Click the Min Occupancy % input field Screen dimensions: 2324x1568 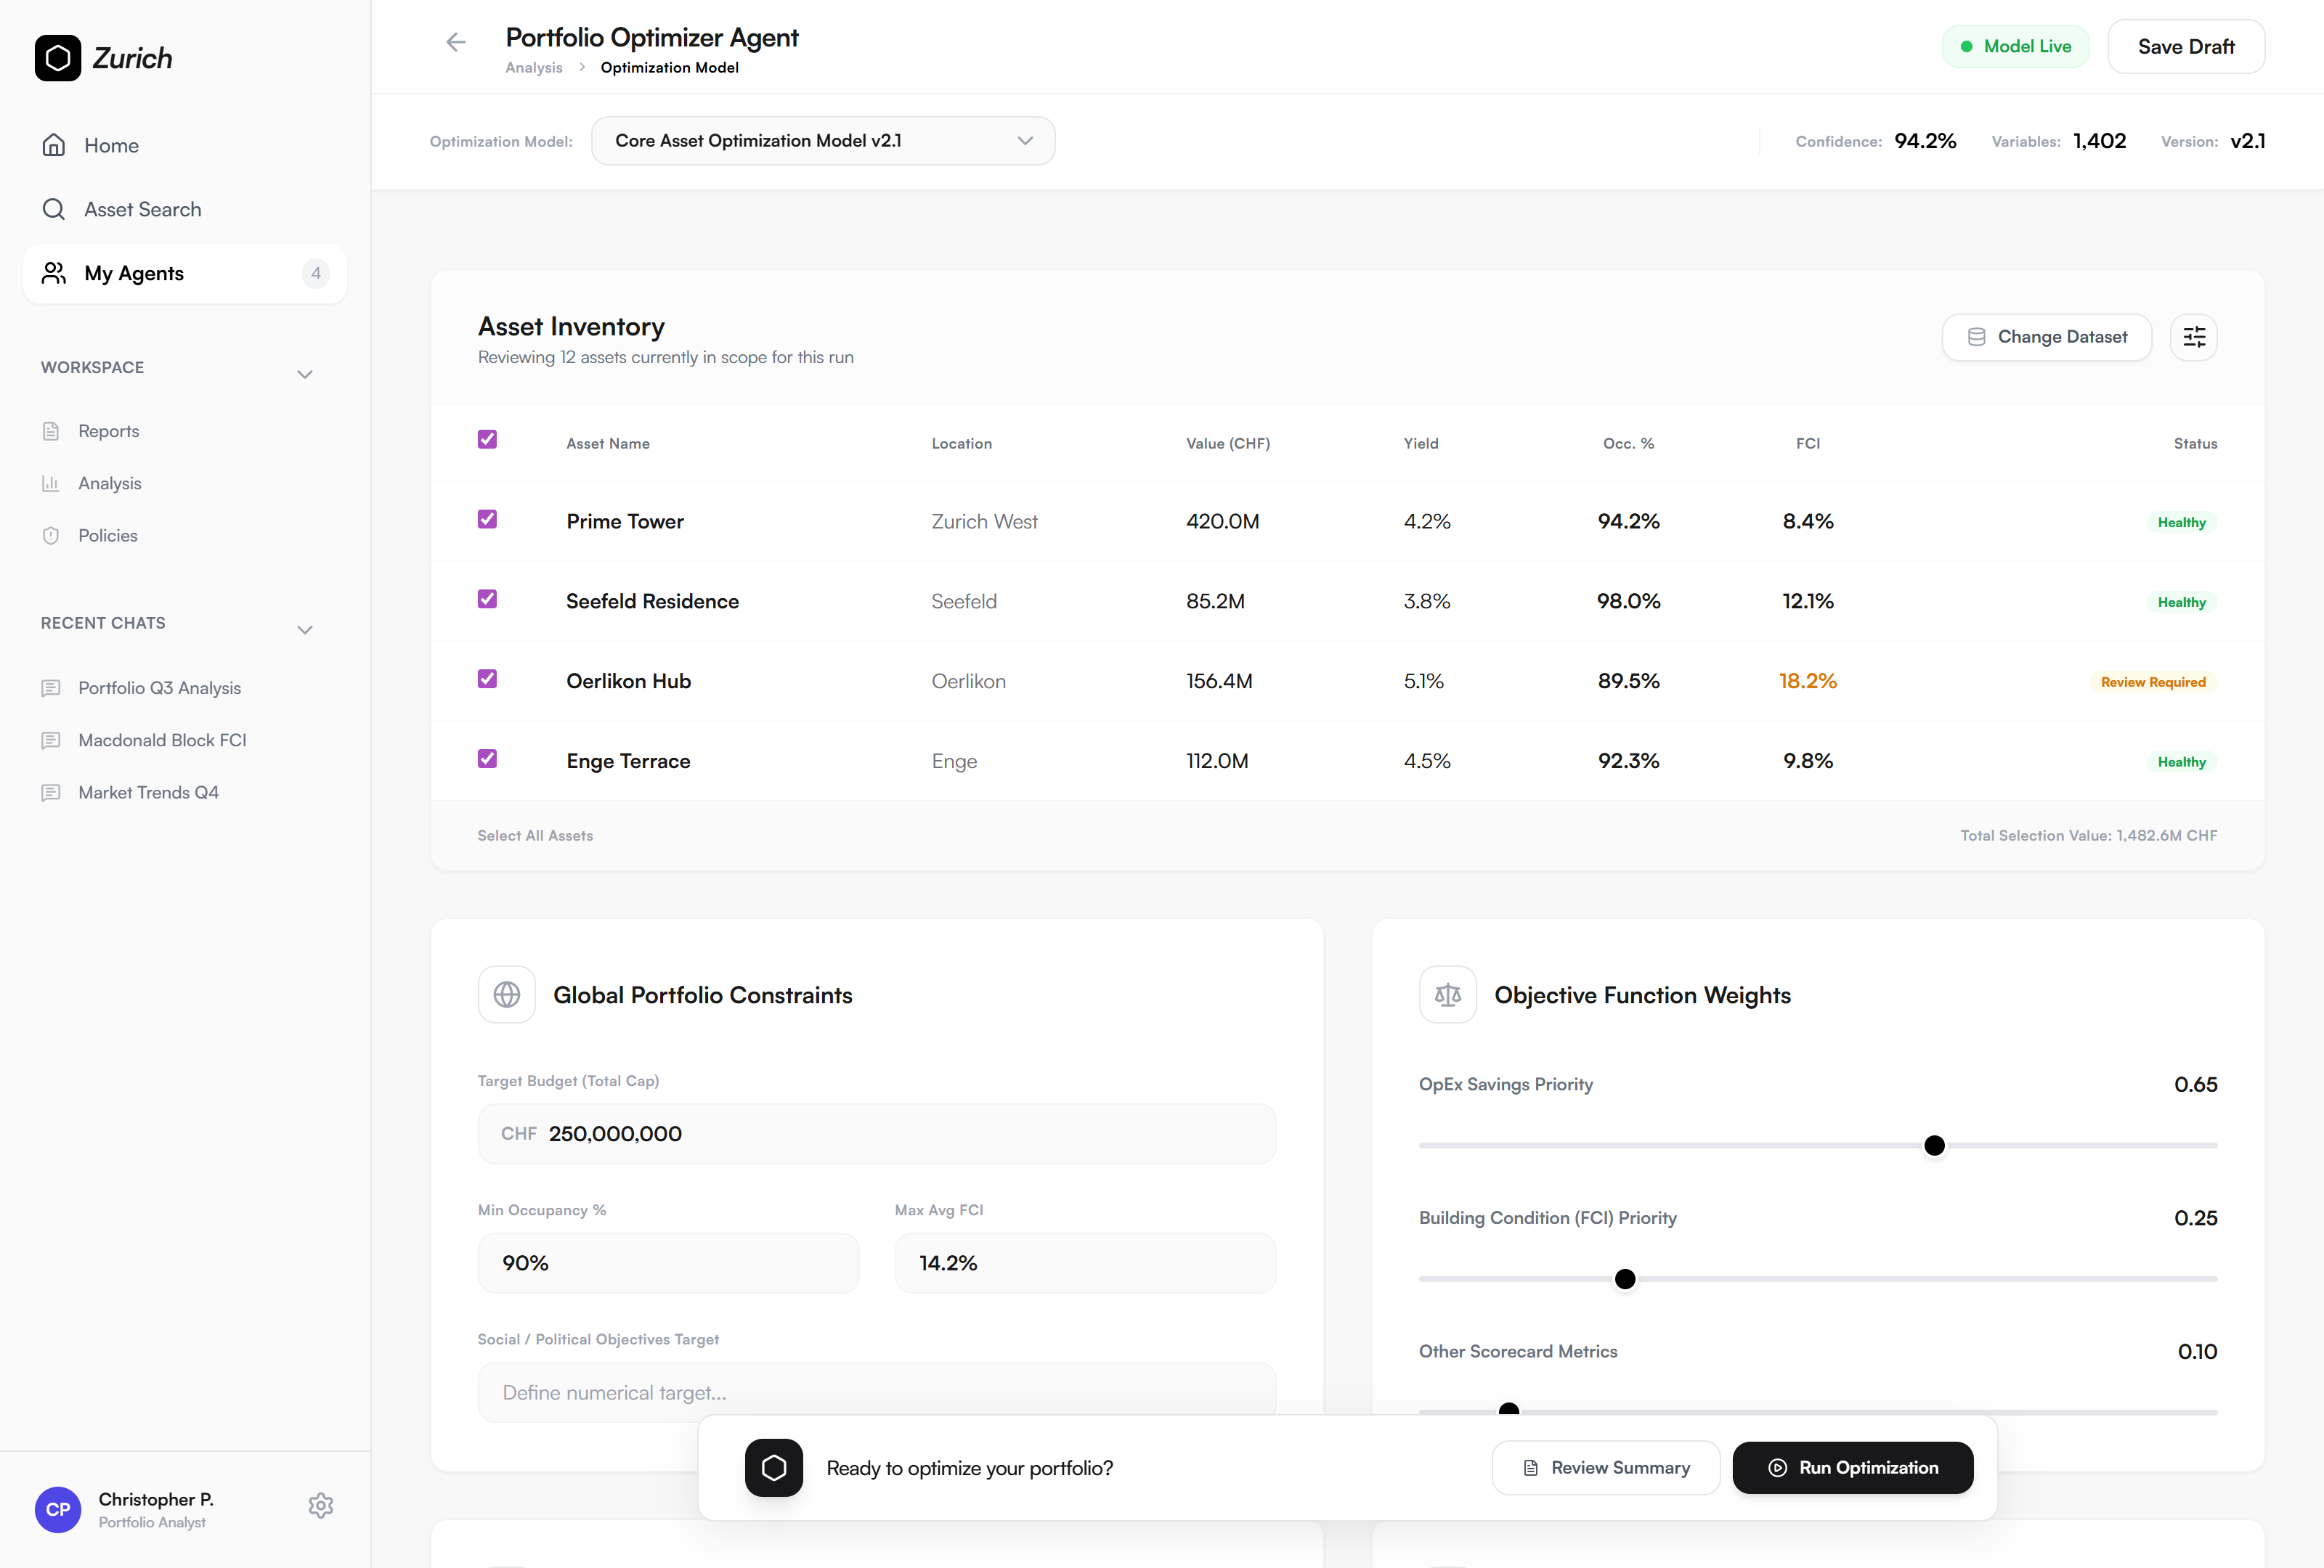668,1263
